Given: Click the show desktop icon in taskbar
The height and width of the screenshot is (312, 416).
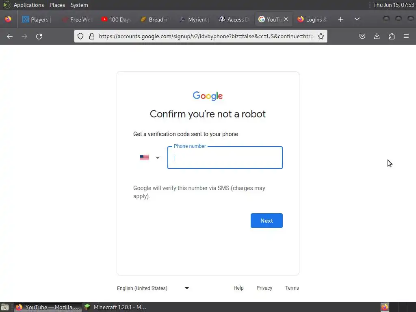Looking at the screenshot, I should pos(5,307).
